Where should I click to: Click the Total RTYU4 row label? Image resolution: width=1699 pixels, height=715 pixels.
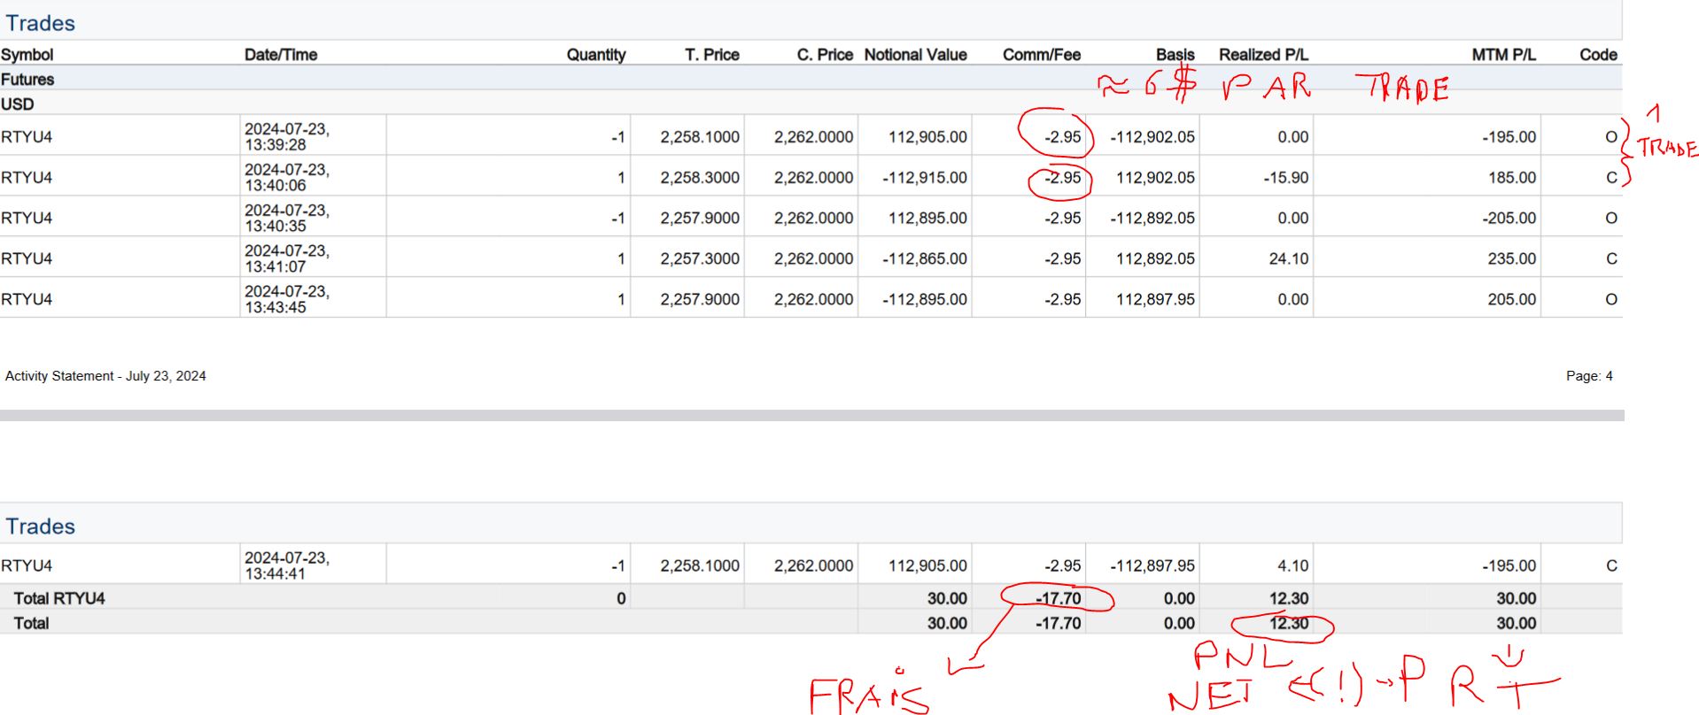[59, 599]
